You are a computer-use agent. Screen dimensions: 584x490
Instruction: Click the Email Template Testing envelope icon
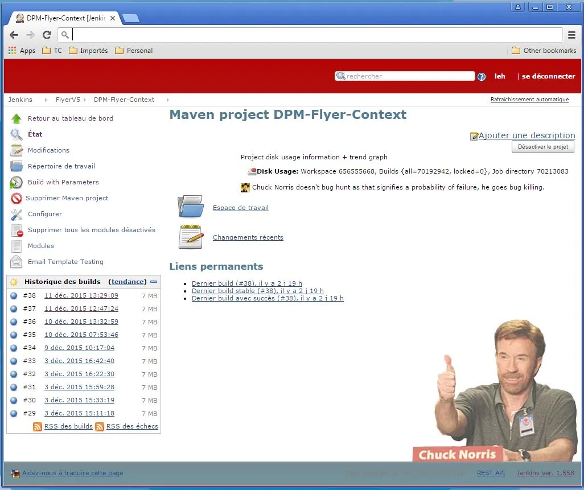coord(16,262)
